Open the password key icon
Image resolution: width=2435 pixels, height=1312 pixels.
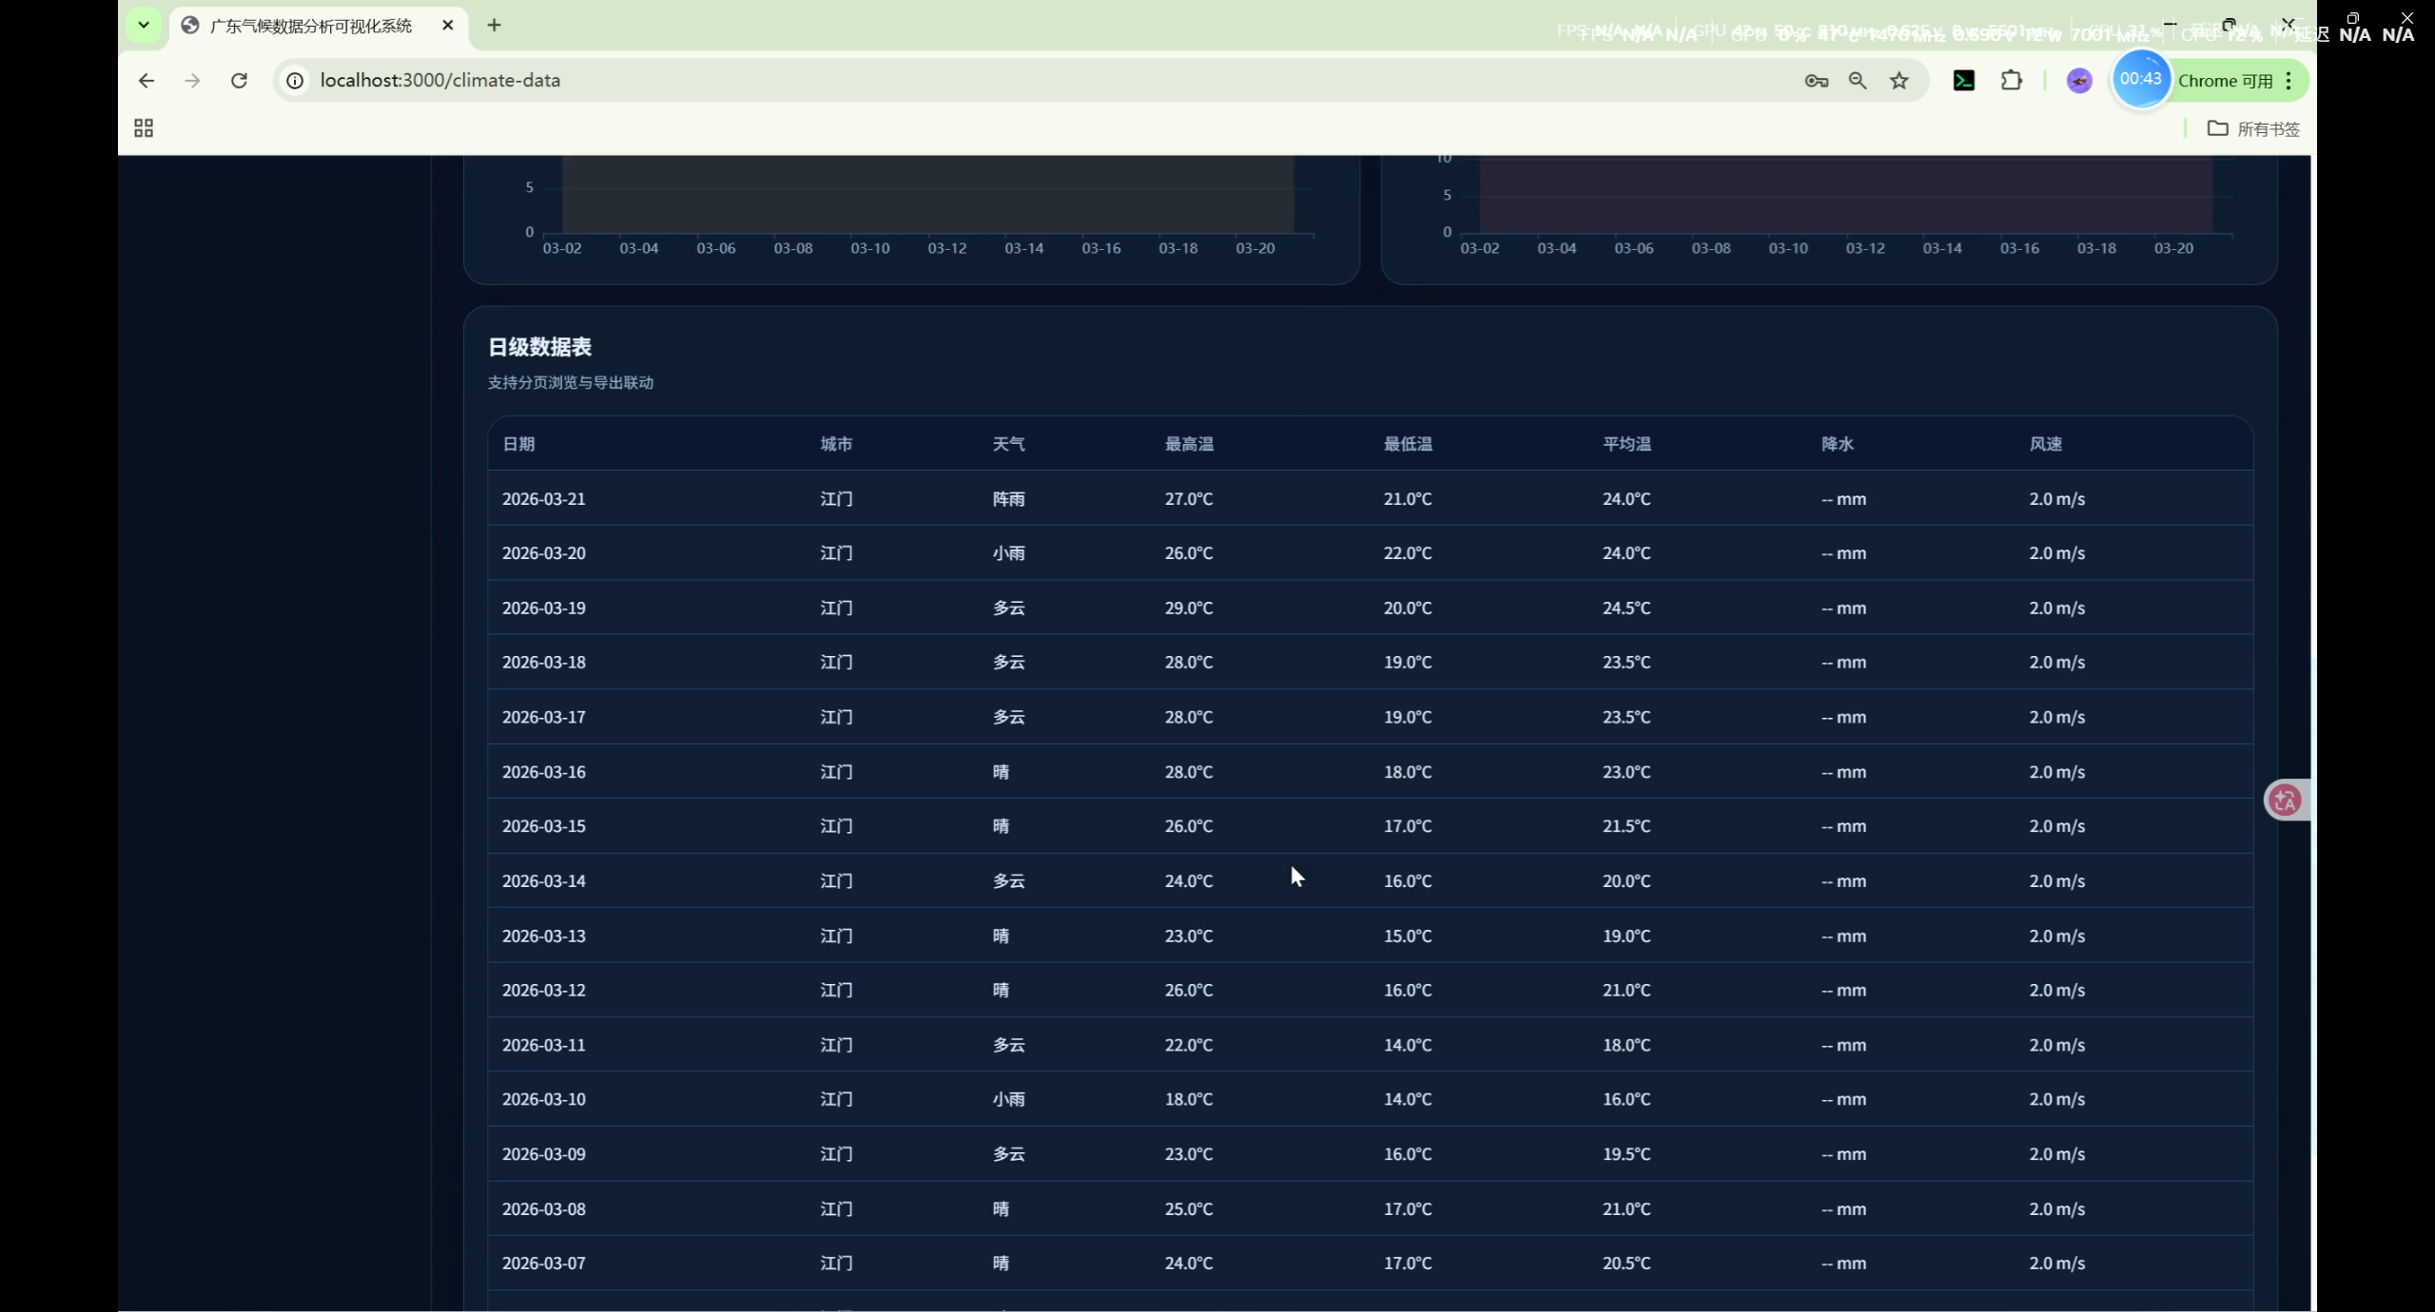coord(1816,81)
